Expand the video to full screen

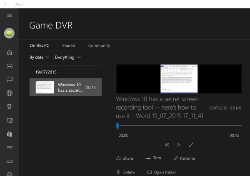tap(191, 145)
